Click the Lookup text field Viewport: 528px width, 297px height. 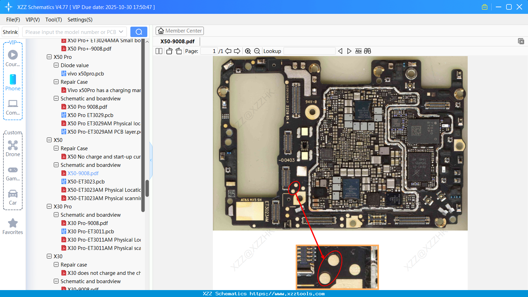point(310,51)
